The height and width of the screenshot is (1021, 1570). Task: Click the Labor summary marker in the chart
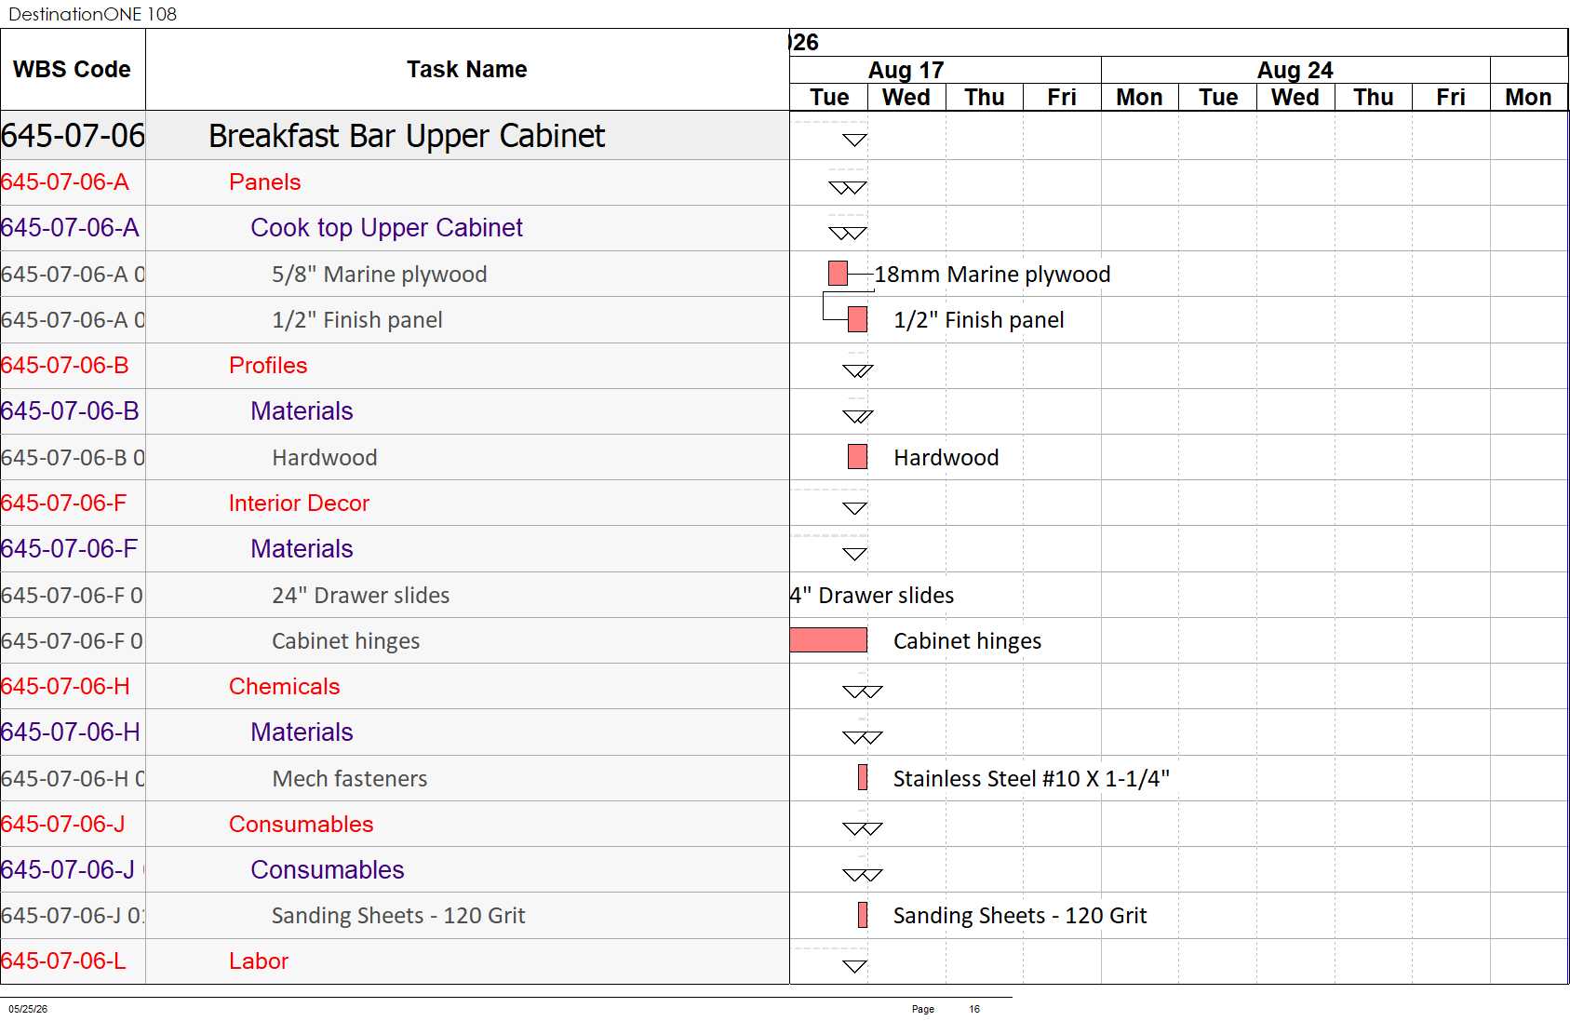click(854, 966)
